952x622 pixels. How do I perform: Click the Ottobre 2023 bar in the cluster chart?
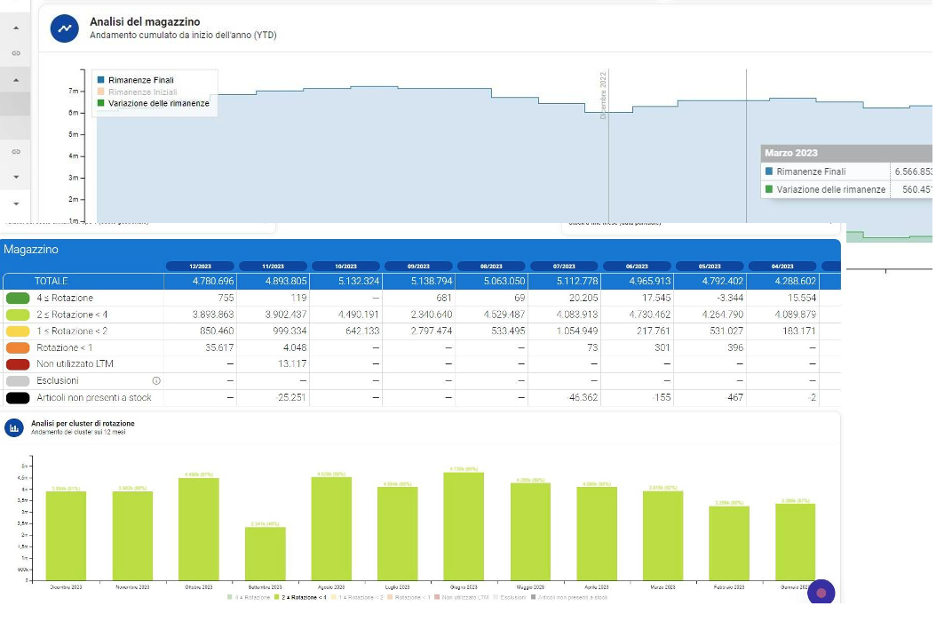click(x=199, y=529)
